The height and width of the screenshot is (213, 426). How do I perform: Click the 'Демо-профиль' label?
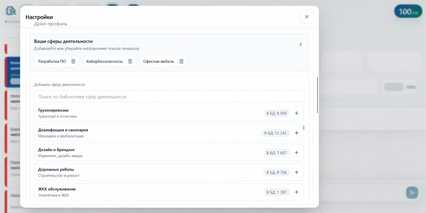point(50,24)
